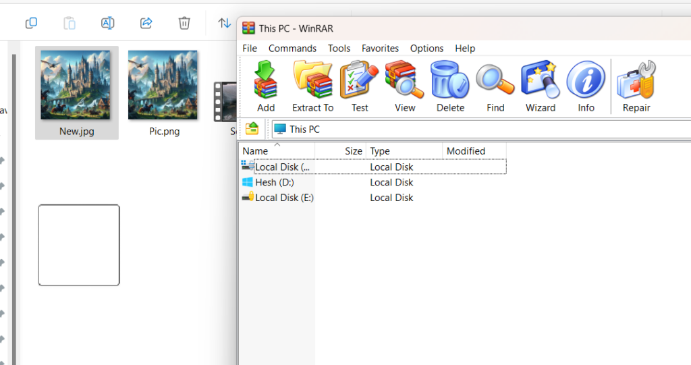
Task: Open the Help menu
Action: click(x=465, y=48)
